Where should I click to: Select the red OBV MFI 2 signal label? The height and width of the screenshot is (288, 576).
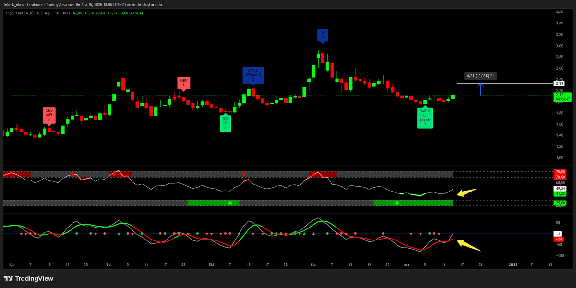point(49,116)
